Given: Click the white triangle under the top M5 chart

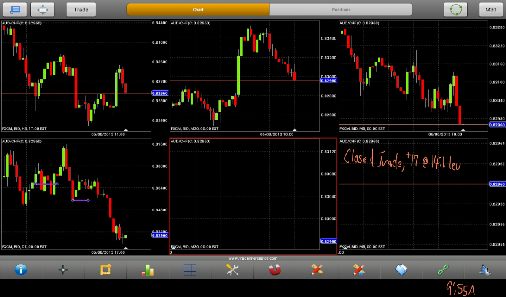Looking at the screenshot, I should [x=463, y=130].
